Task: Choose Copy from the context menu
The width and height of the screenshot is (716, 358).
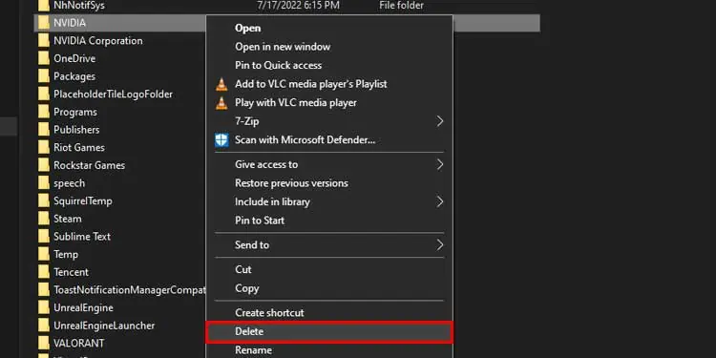Action: point(247,288)
